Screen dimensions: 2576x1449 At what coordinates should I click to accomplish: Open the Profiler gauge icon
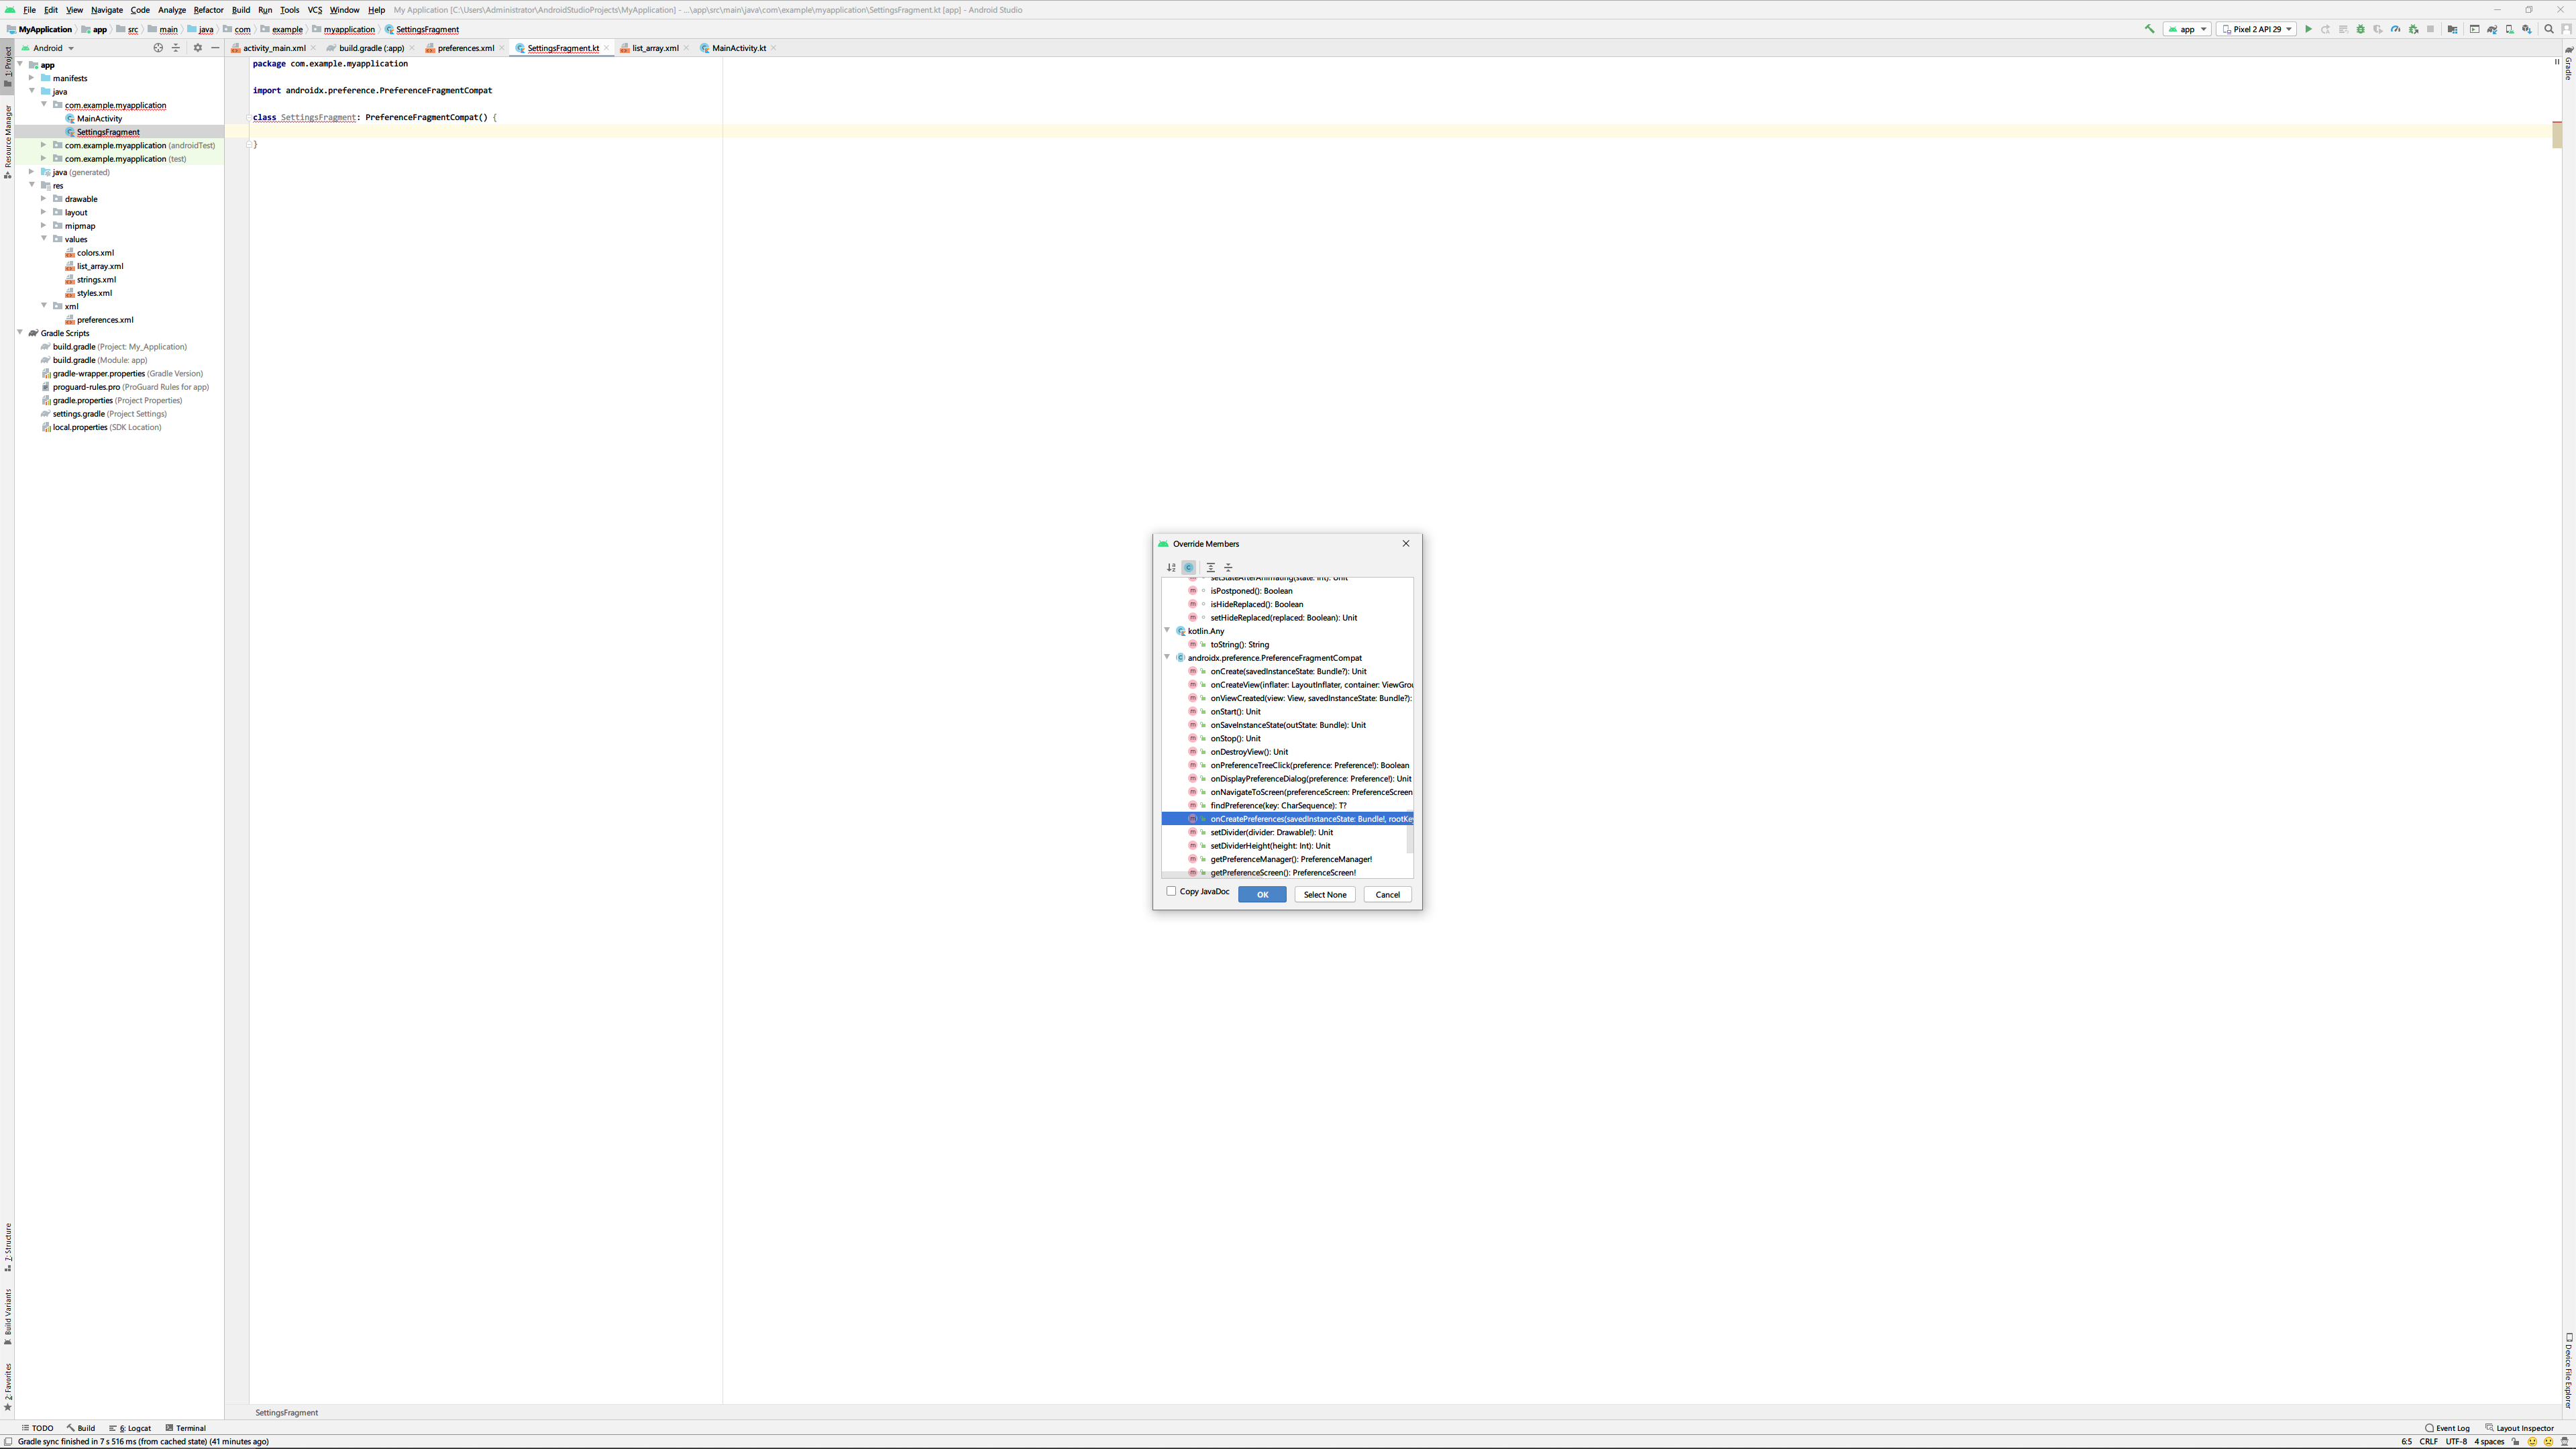[x=2395, y=29]
